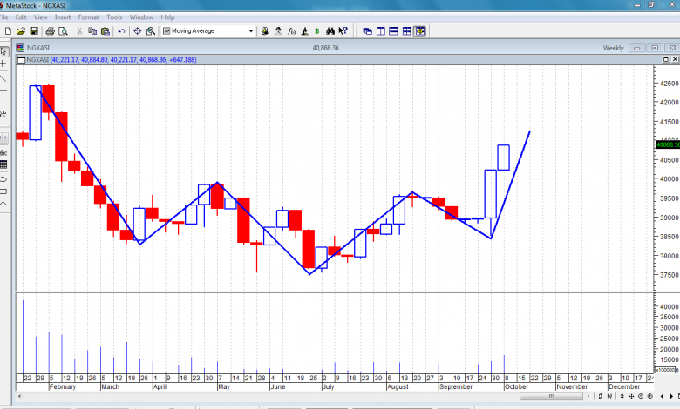Close the inner chart panel with X

pyautogui.click(x=672, y=48)
